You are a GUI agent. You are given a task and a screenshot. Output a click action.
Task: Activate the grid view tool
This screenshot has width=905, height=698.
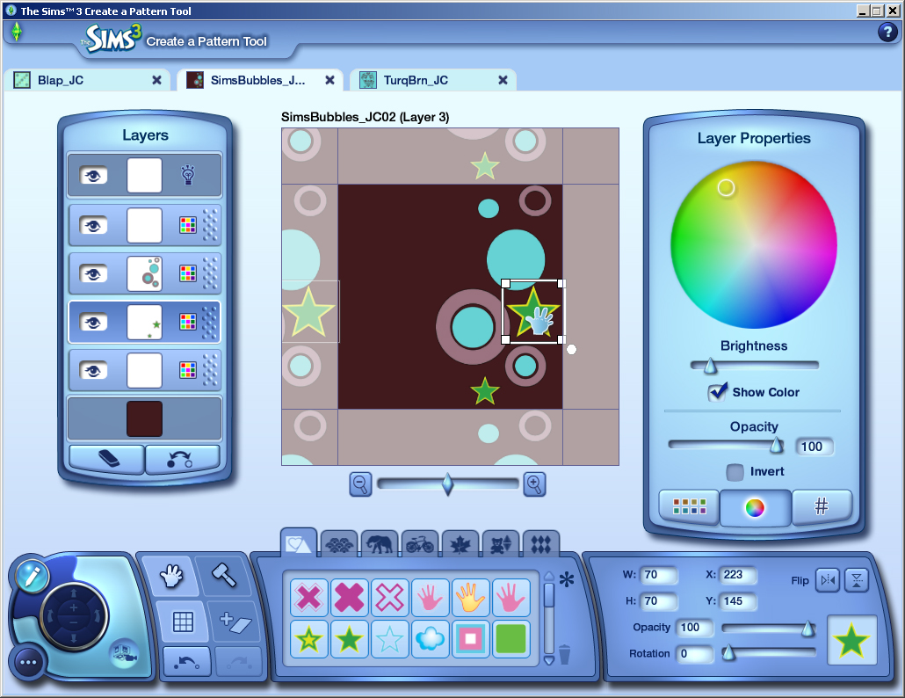pos(184,622)
